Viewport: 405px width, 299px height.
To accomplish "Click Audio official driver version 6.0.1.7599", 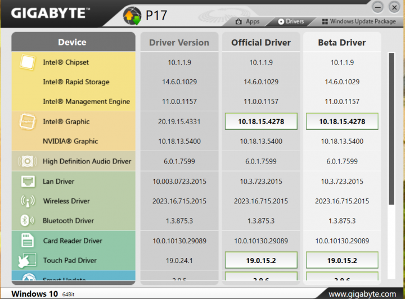I will tap(261, 161).
